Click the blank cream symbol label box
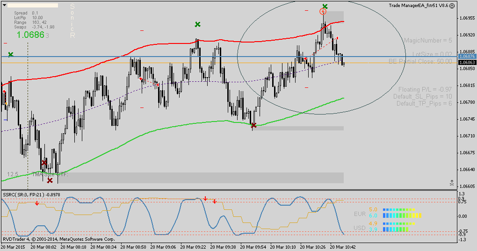477x251 pixels. point(32,6)
